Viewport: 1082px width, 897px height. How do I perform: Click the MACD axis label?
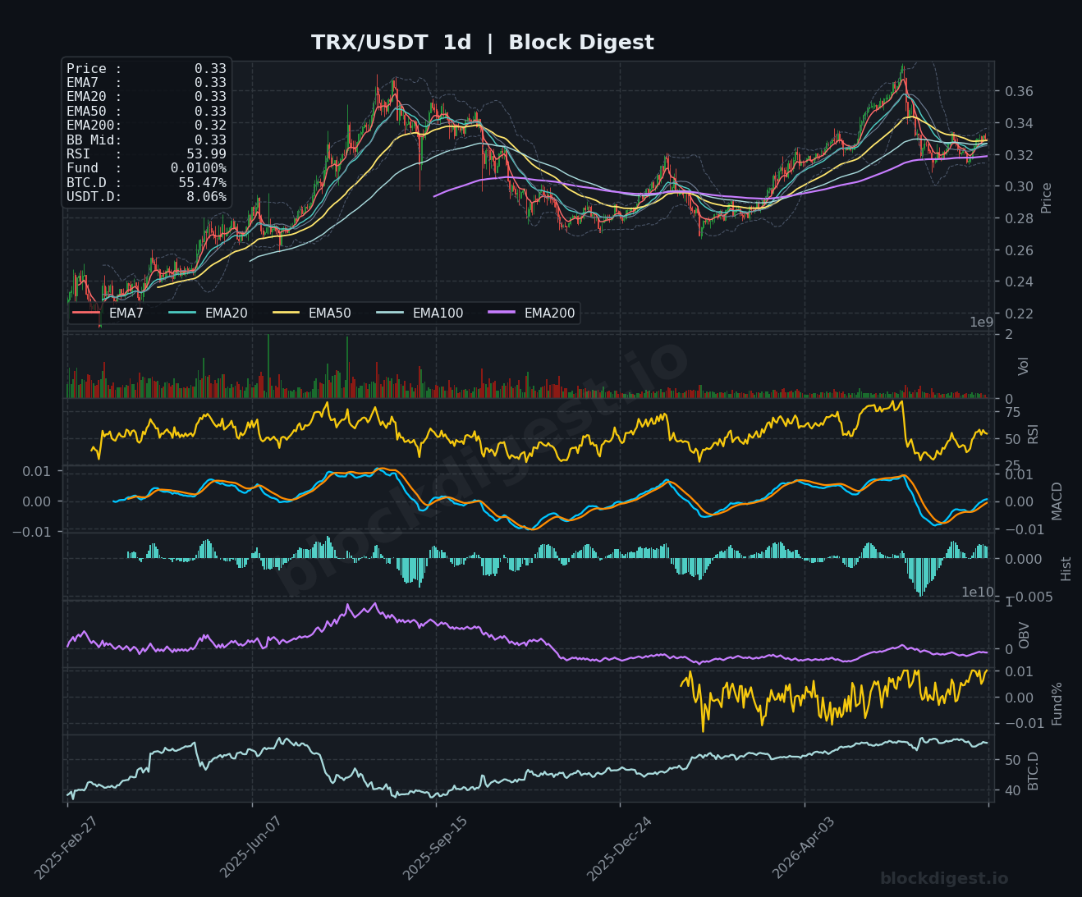[x=1057, y=501]
